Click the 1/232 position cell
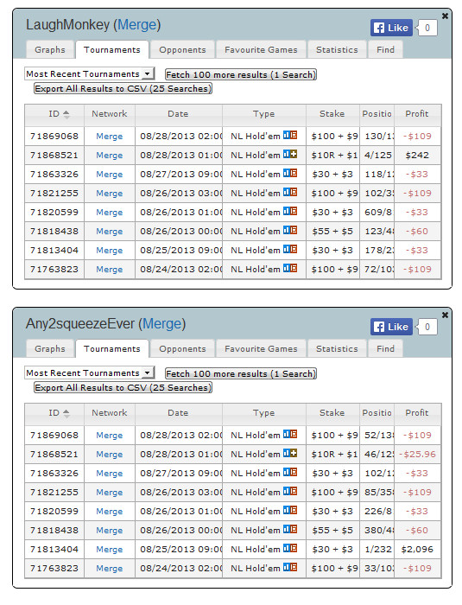 pos(377,550)
